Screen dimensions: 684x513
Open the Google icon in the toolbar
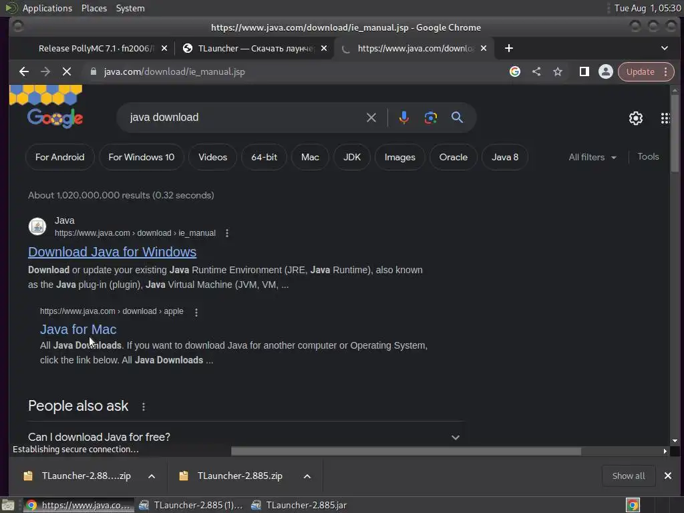pyautogui.click(x=515, y=71)
